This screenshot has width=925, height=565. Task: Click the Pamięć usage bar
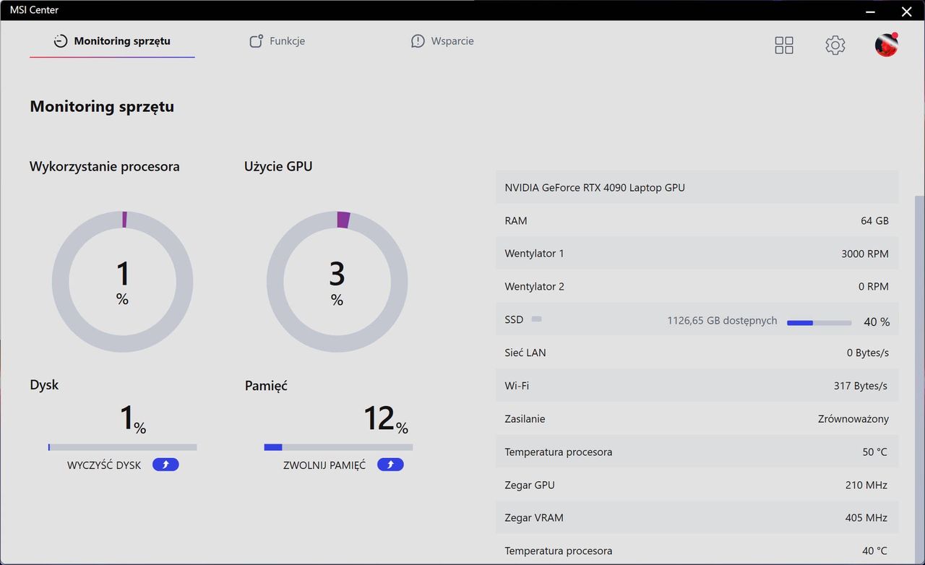click(x=338, y=447)
